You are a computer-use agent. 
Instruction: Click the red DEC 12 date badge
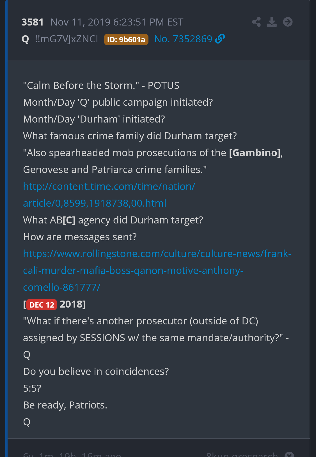click(x=42, y=305)
